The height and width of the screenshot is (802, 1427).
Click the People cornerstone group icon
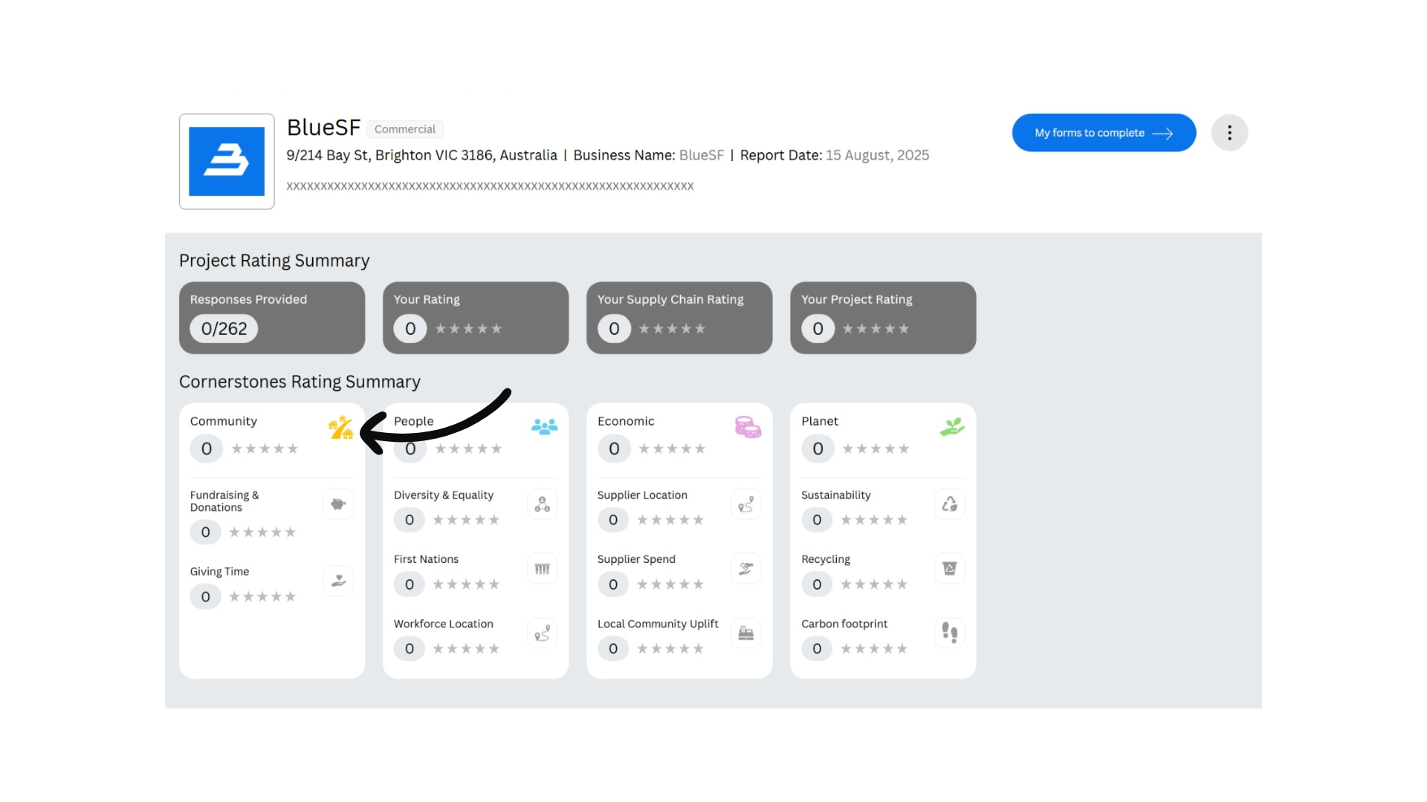pyautogui.click(x=545, y=426)
